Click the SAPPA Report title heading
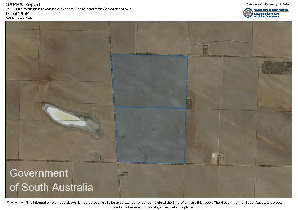 pos(23,4)
